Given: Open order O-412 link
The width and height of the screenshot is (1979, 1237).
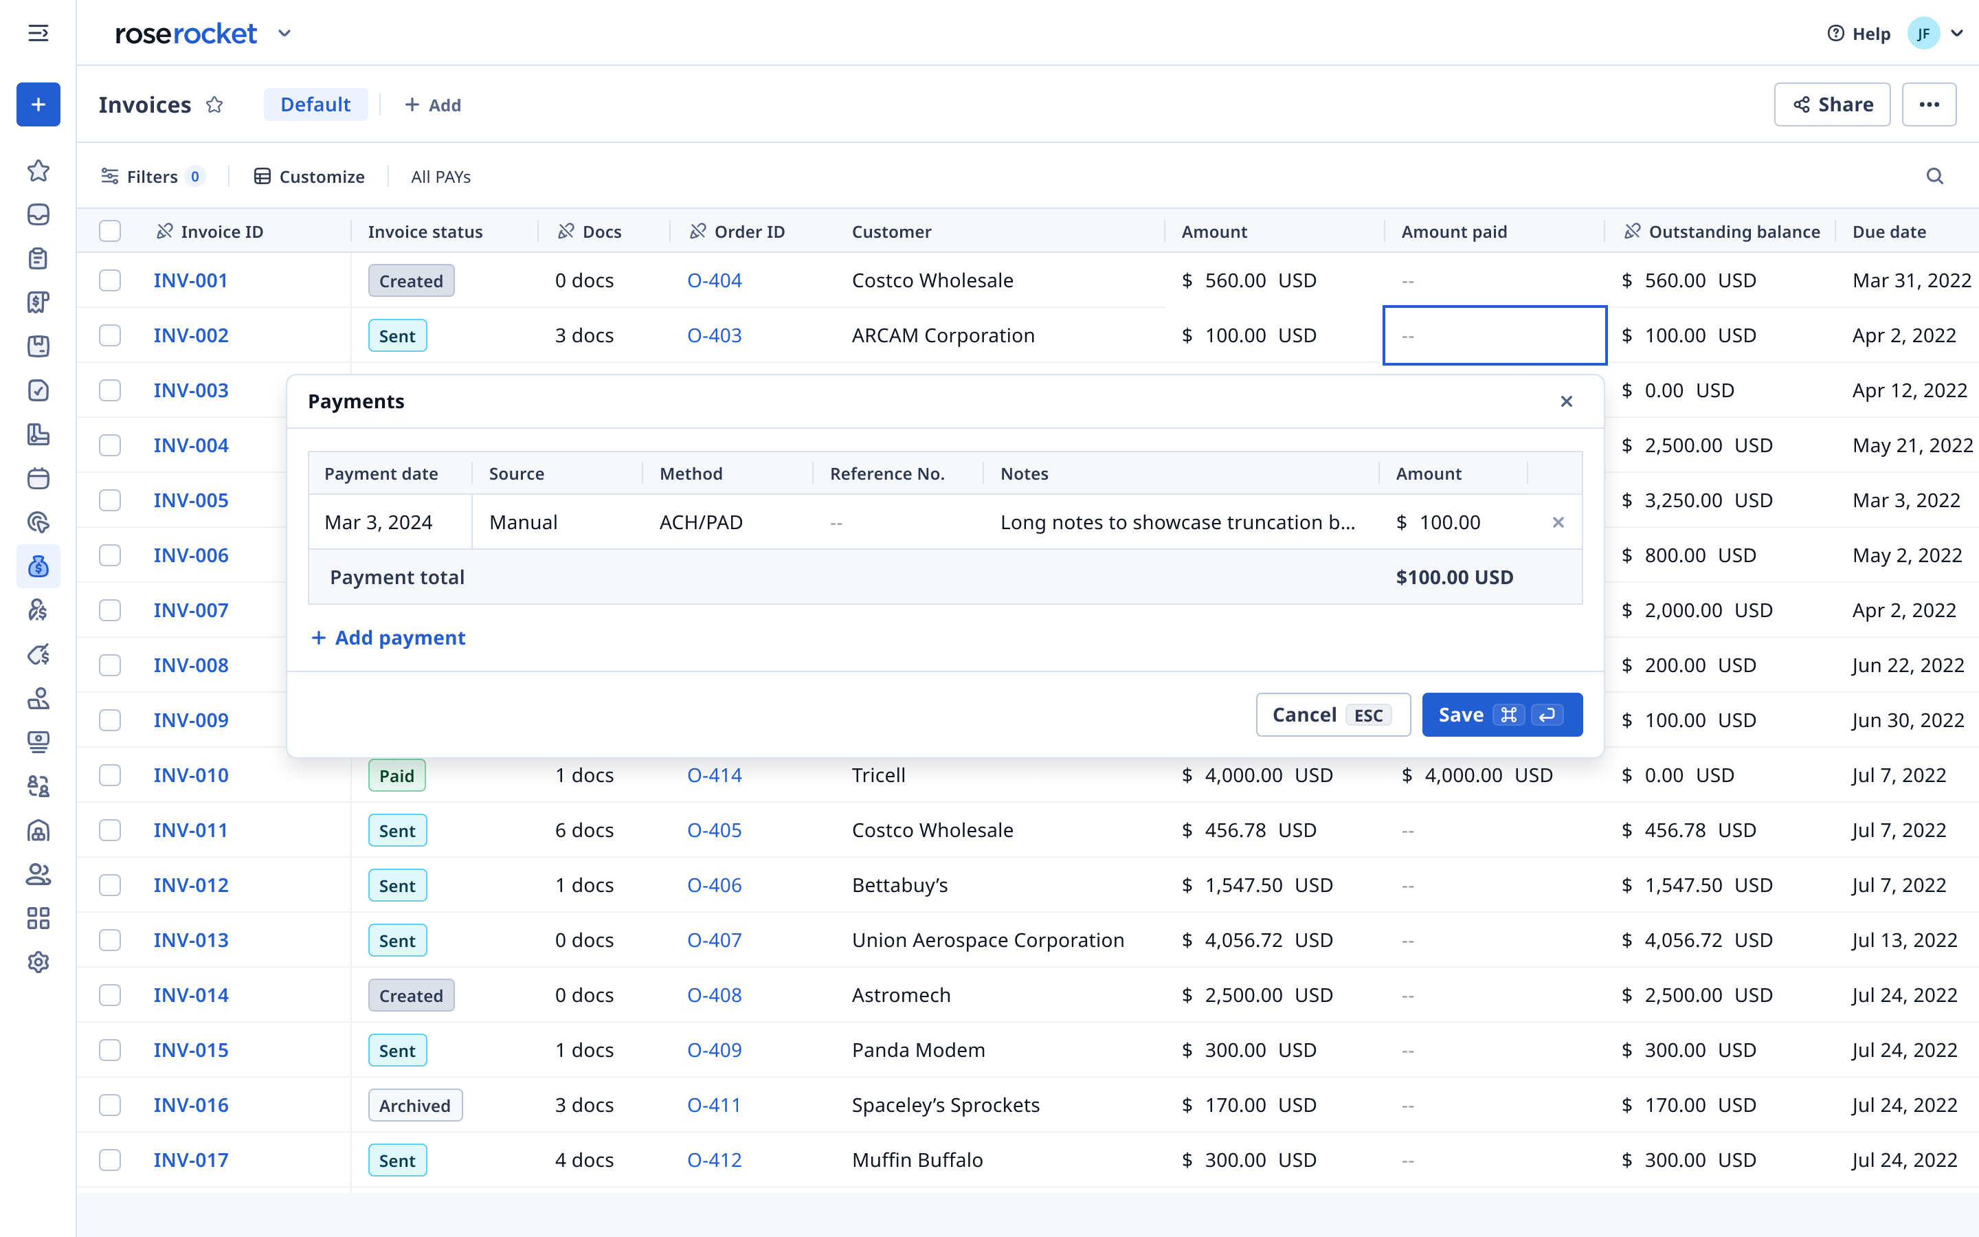Looking at the screenshot, I should [714, 1160].
